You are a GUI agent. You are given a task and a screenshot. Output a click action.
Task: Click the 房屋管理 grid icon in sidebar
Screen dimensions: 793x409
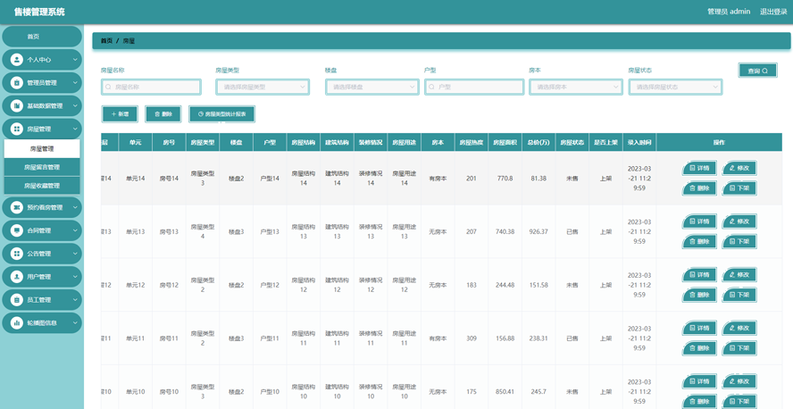(x=17, y=129)
